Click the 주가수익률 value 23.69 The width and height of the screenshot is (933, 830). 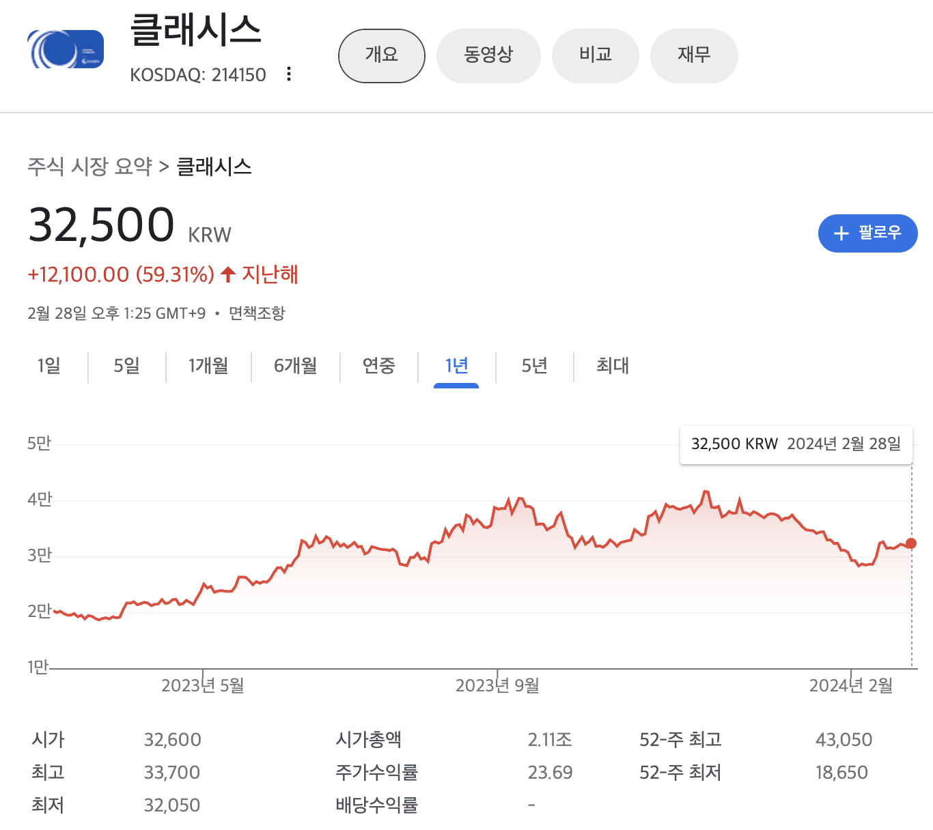tap(550, 773)
